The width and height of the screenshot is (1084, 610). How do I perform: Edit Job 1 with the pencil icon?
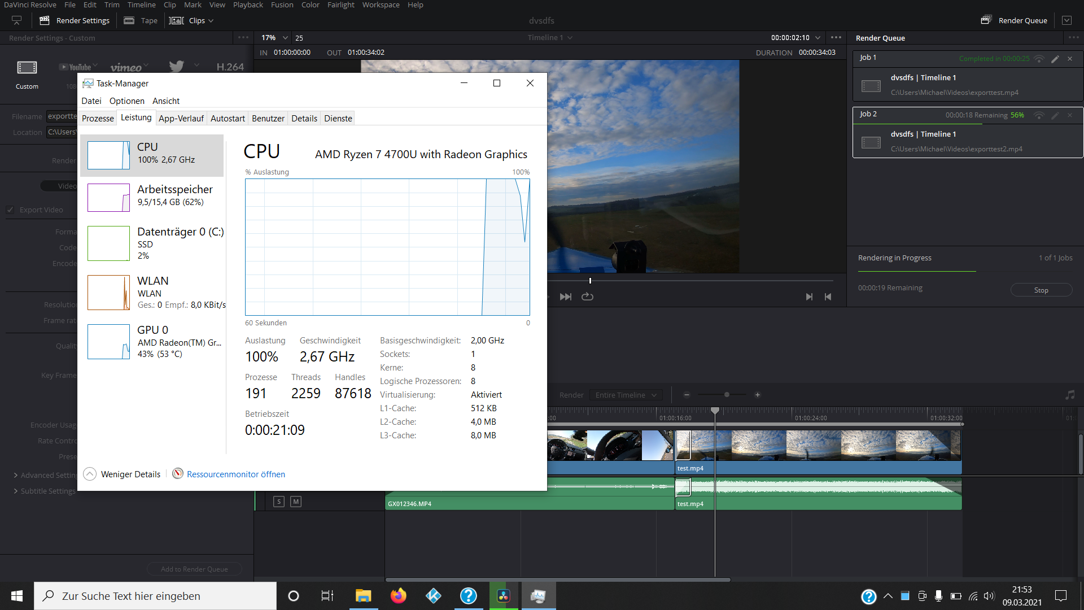1055,59
